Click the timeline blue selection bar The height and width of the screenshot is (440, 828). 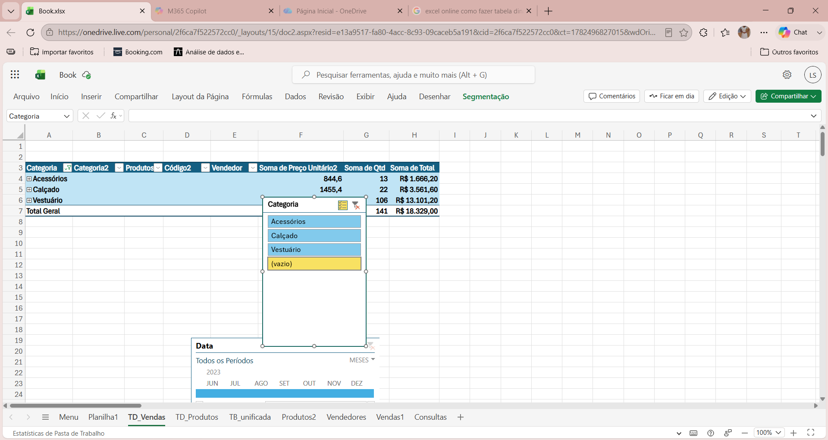click(285, 393)
